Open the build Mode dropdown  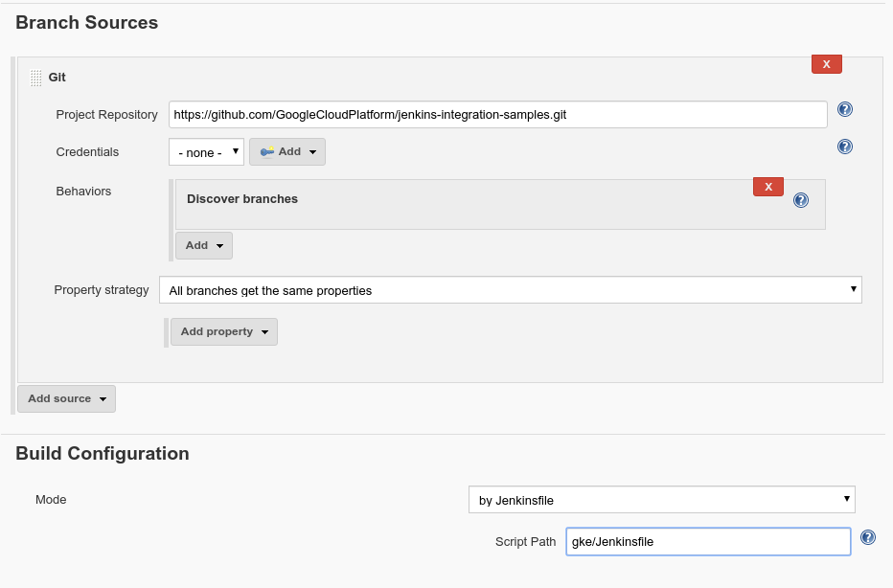[660, 500]
